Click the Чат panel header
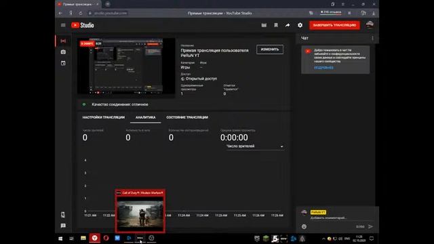This screenshot has height=244, width=434. pos(304,38)
